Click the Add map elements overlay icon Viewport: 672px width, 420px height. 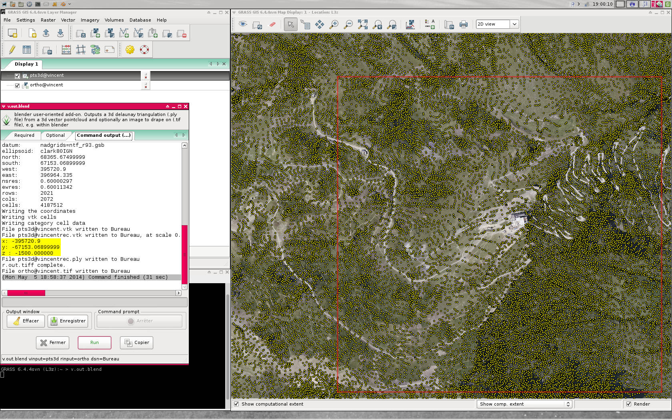pos(430,24)
